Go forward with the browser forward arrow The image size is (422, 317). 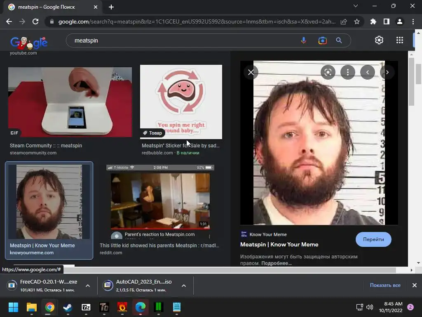(x=22, y=21)
